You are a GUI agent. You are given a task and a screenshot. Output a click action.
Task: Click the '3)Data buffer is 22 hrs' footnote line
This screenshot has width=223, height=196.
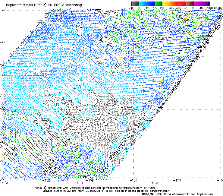pyautogui.click(x=106, y=191)
